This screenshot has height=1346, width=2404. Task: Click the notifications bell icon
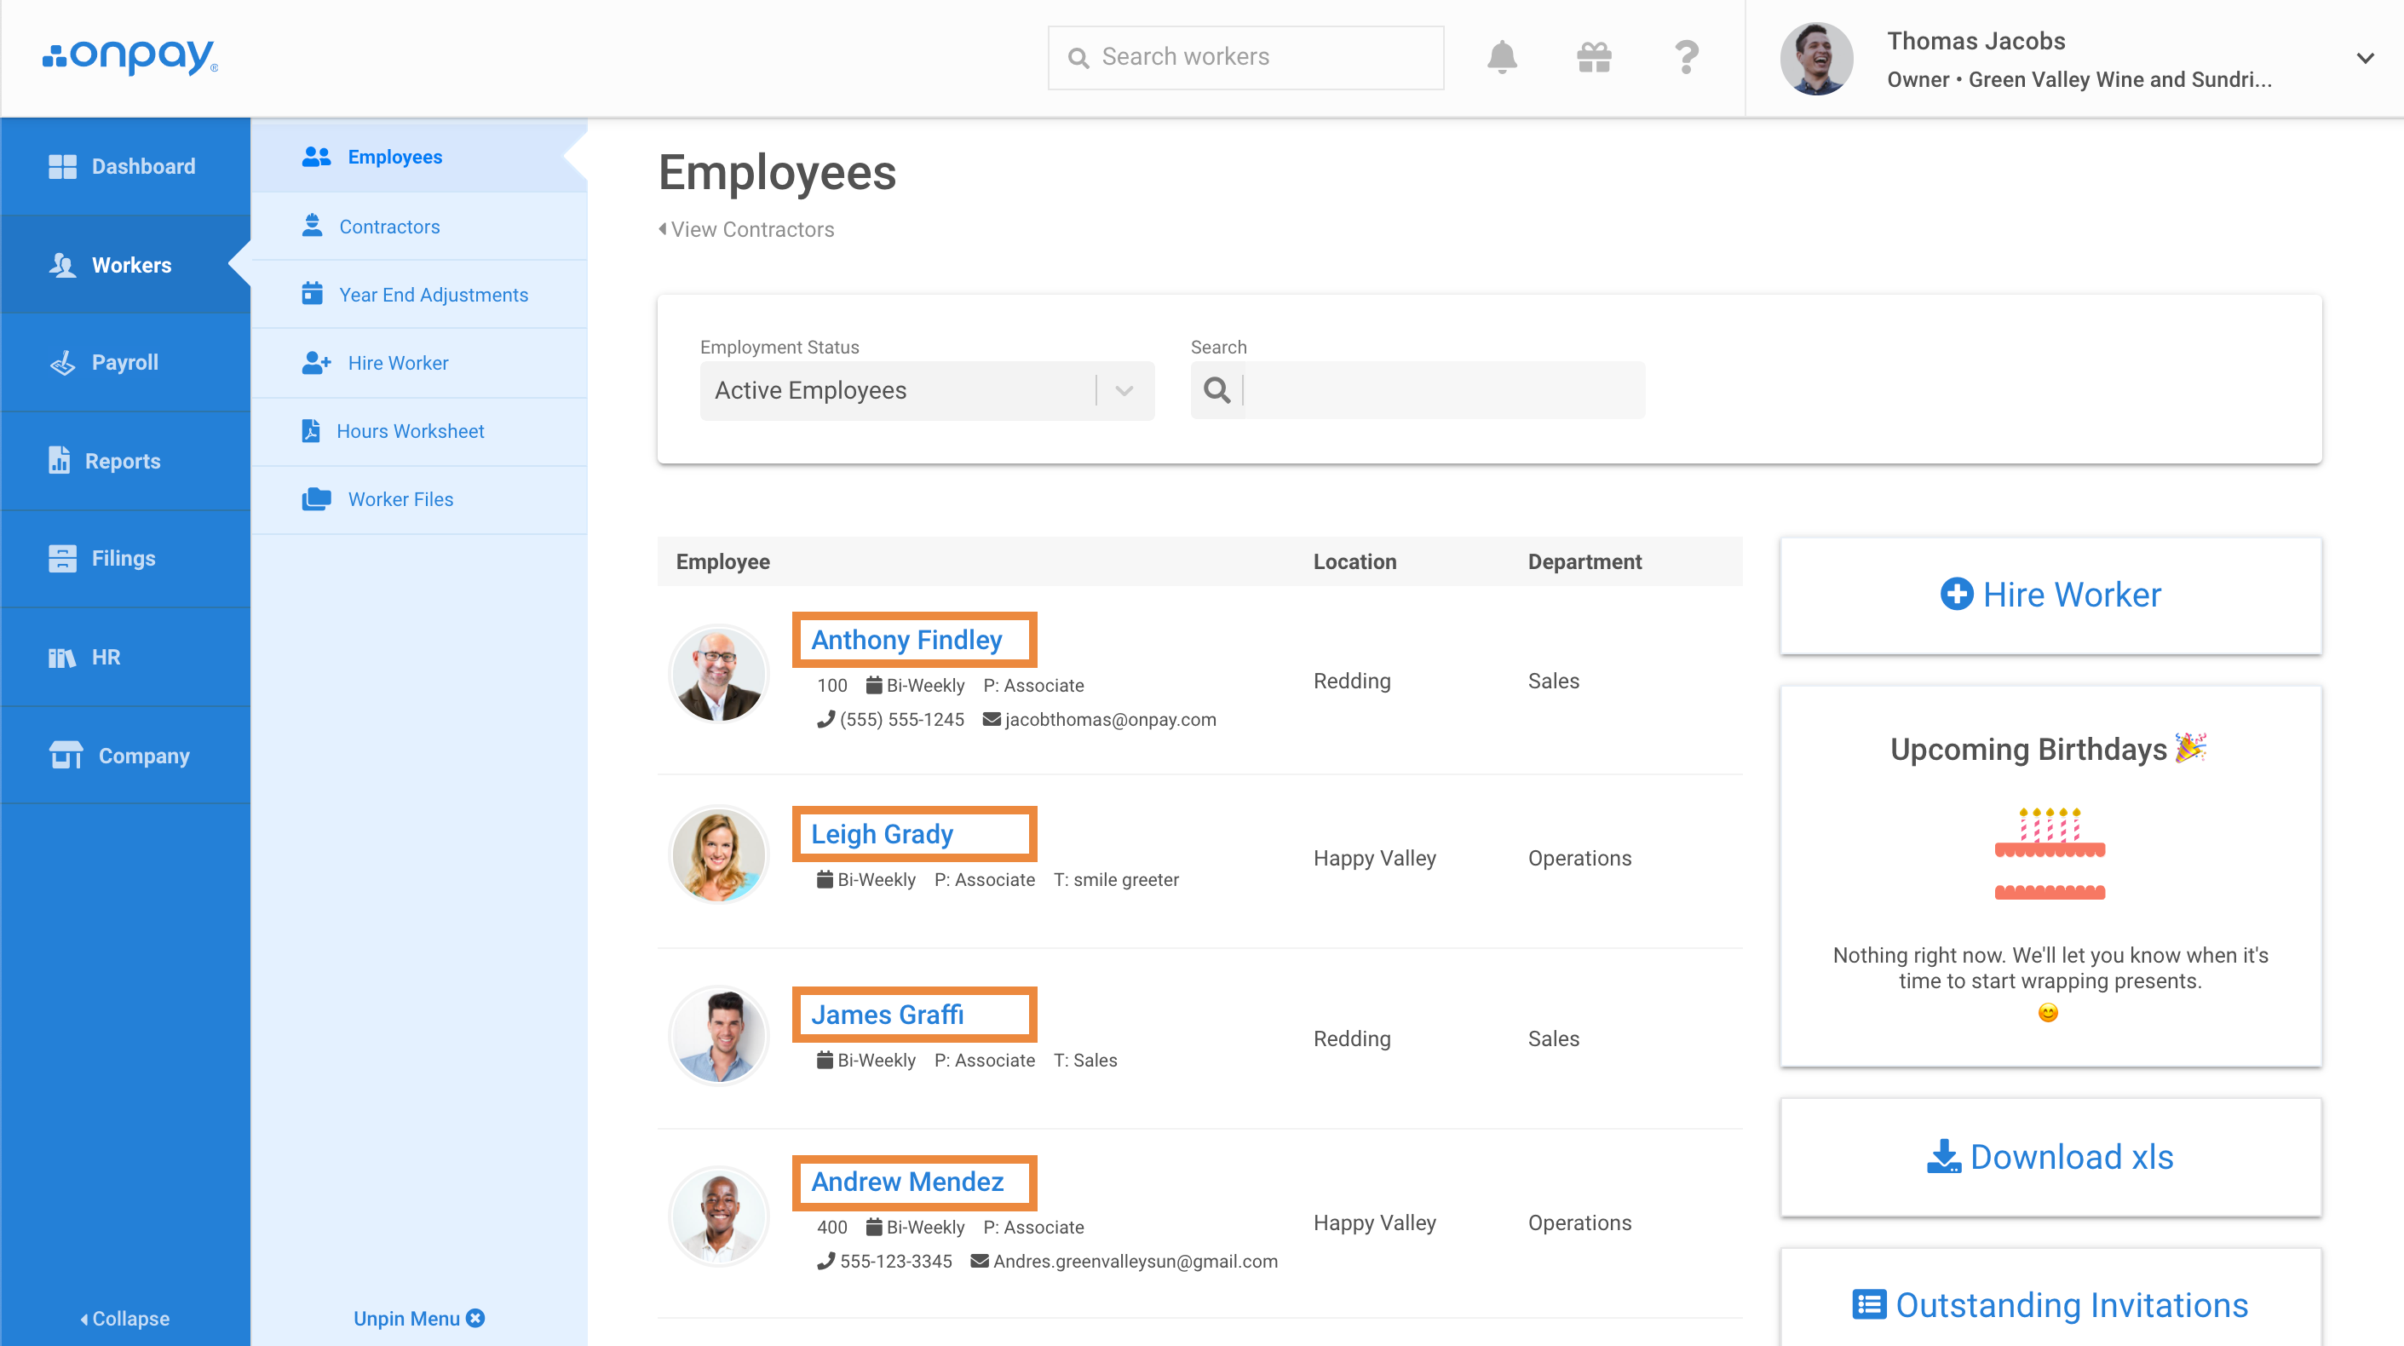(x=1502, y=58)
